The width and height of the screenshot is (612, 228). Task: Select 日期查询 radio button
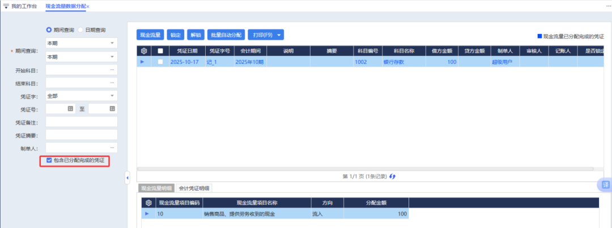(x=80, y=29)
